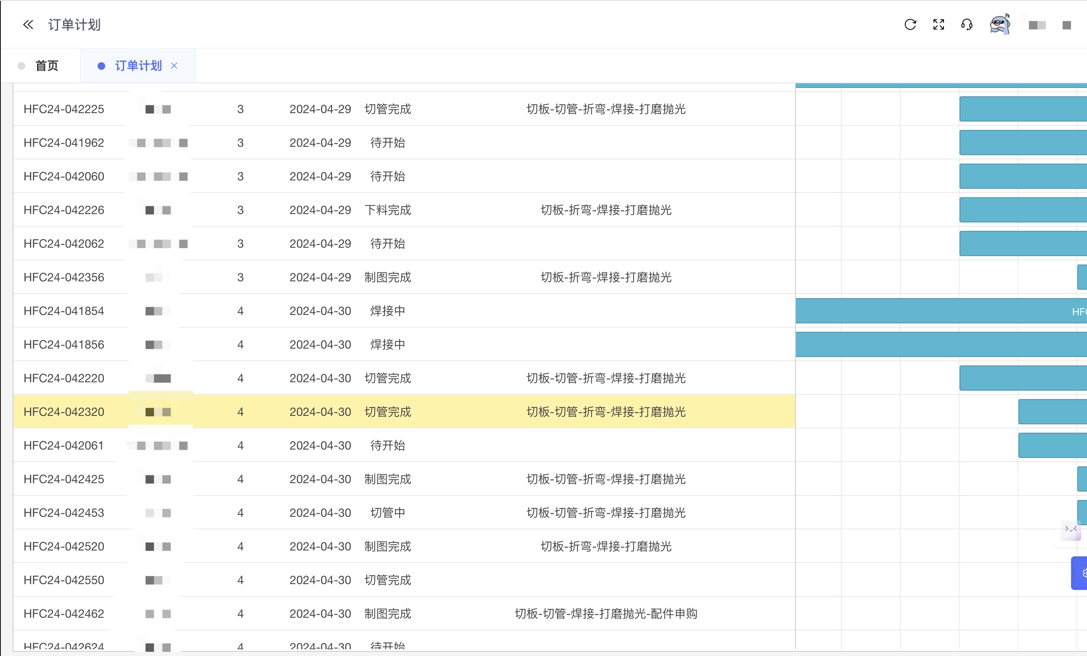Select the 订单计划 tab

[x=138, y=66]
